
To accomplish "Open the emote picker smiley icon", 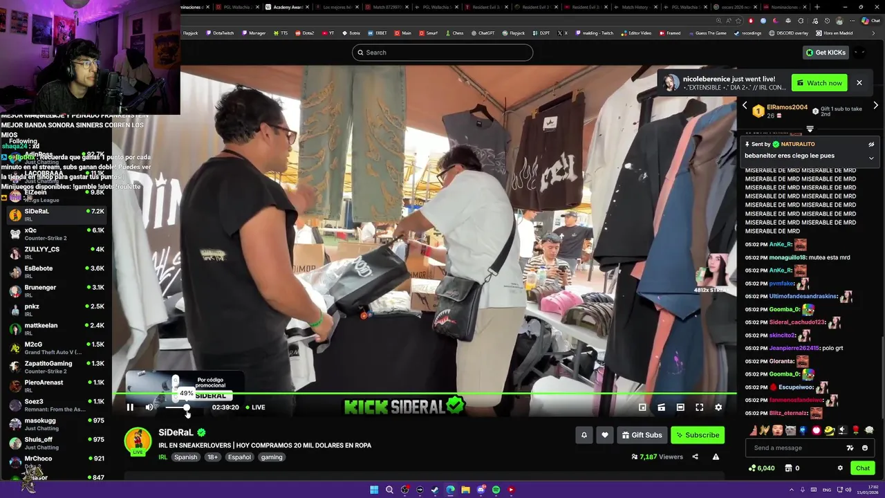I will [865, 448].
